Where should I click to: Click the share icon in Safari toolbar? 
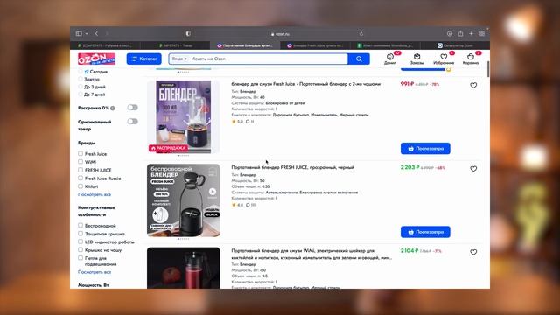click(x=460, y=33)
